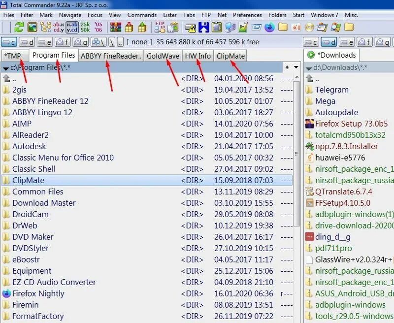
Task: Open the Navigate menu
Action: tap(70, 15)
